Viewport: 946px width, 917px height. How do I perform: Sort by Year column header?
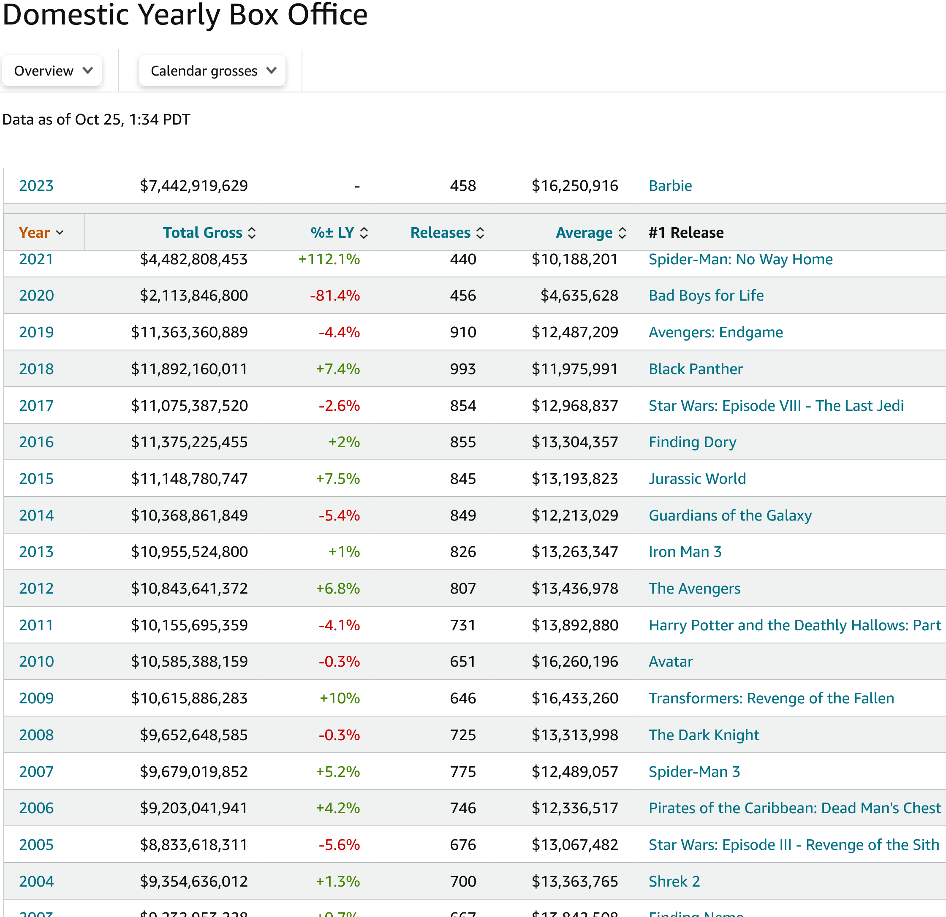(x=34, y=233)
